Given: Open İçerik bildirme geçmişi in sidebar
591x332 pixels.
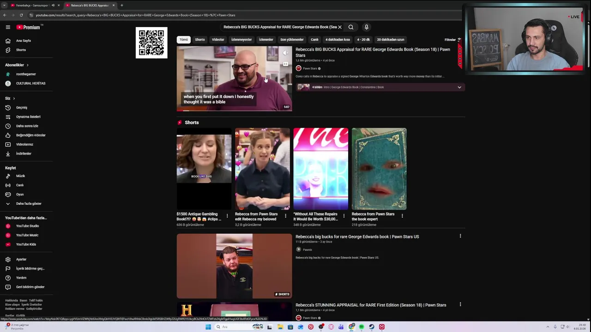Looking at the screenshot, I should click(x=30, y=268).
